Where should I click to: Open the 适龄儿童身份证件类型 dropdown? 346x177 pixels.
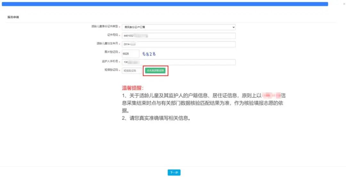point(178,27)
